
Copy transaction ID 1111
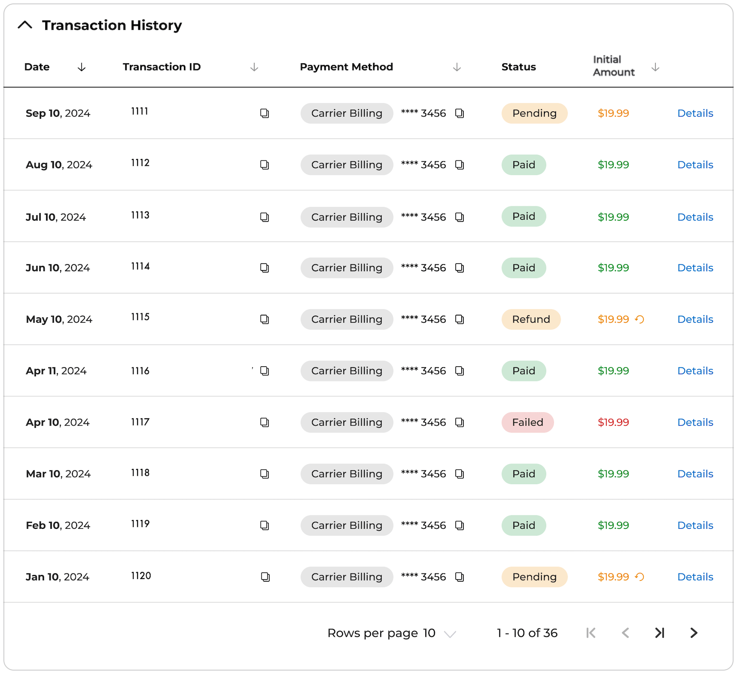(x=264, y=113)
